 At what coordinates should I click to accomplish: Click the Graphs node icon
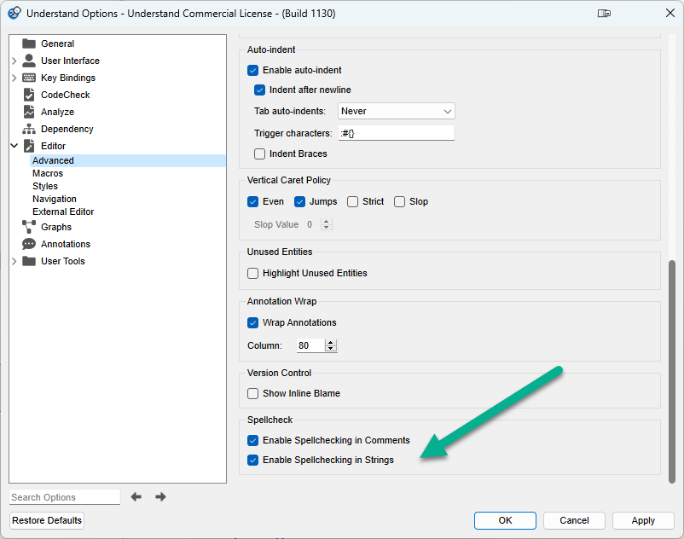pyautogui.click(x=29, y=227)
